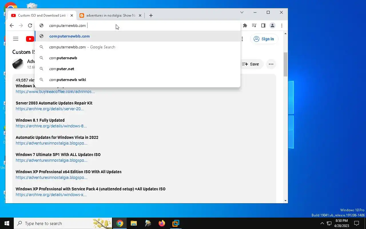Screen dimensions: 366x229
Task: Toggle the Chrome side panel icon
Action: coord(263,25)
